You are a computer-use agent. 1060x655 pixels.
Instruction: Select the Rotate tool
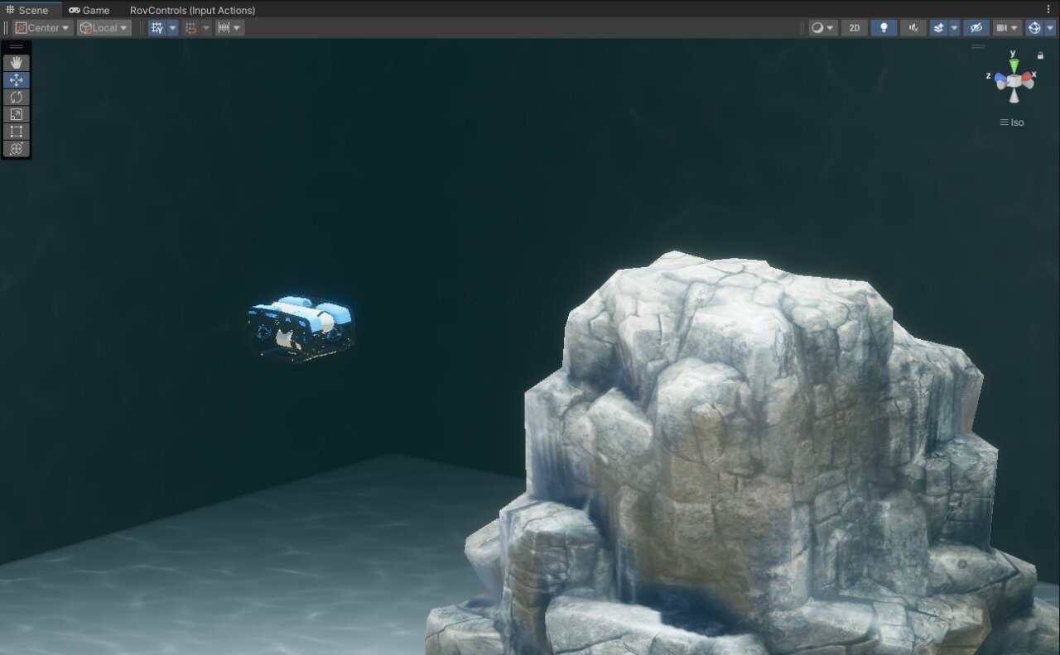point(16,97)
